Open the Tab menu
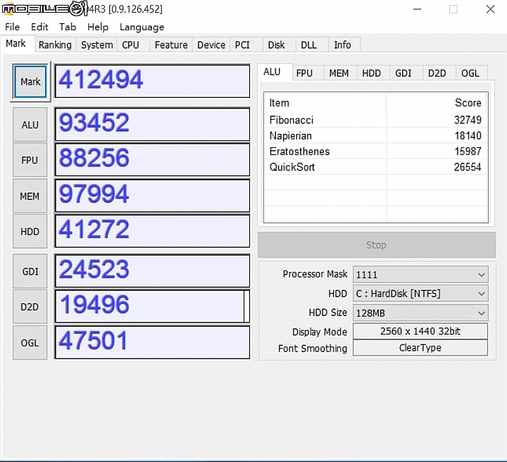The width and height of the screenshot is (507, 462). [x=68, y=27]
